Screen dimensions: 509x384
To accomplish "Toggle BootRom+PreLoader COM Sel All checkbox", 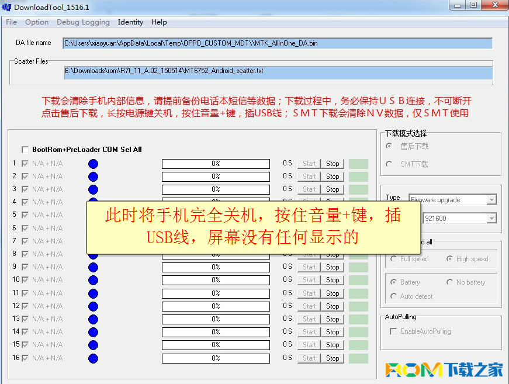I will pyautogui.click(x=25, y=150).
